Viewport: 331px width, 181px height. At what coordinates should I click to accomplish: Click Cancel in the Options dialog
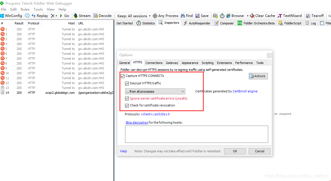[x=260, y=151]
